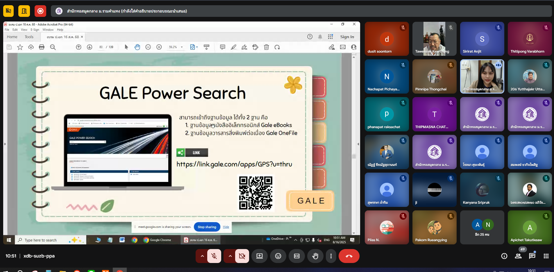Open the View menu in Acrobat
Image resolution: width=554 pixels, height=272 pixels.
click(24, 30)
